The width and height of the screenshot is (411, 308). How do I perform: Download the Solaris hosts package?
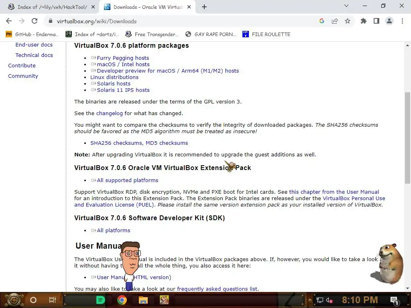(x=114, y=84)
